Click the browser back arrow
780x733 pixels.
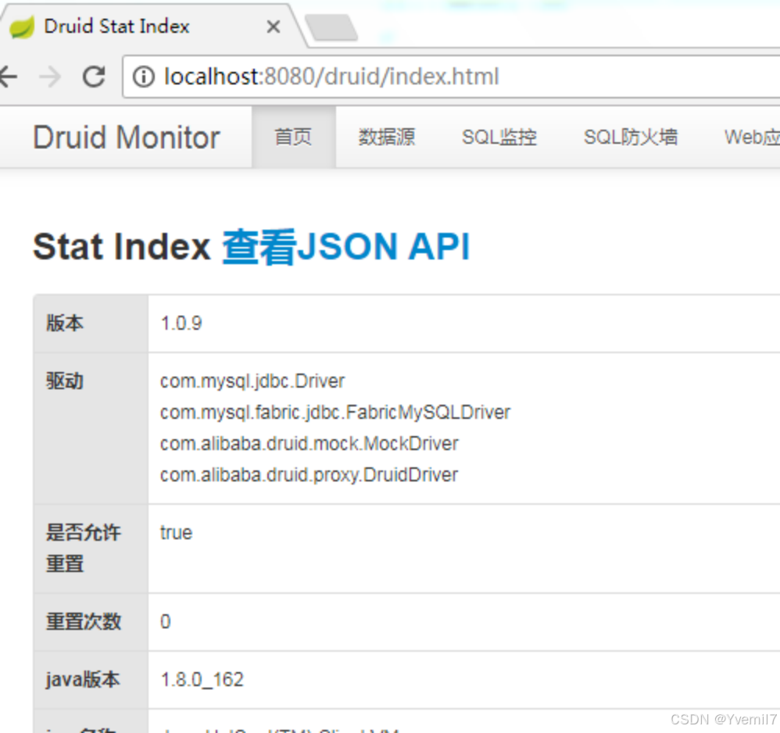8,77
